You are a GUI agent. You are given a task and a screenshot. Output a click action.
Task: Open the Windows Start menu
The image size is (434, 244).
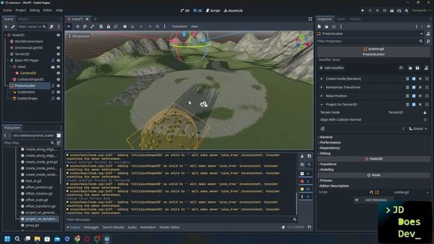[x=7, y=239]
